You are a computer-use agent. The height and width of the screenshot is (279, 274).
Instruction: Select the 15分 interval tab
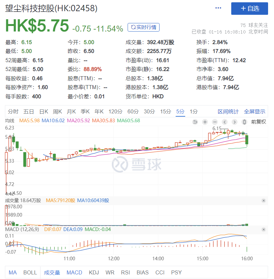click(165, 111)
